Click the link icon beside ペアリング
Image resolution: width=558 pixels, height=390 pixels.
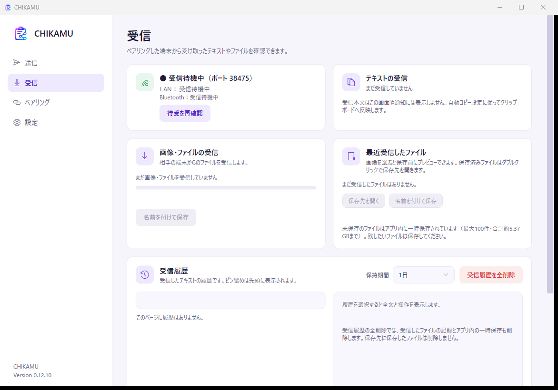(17, 102)
